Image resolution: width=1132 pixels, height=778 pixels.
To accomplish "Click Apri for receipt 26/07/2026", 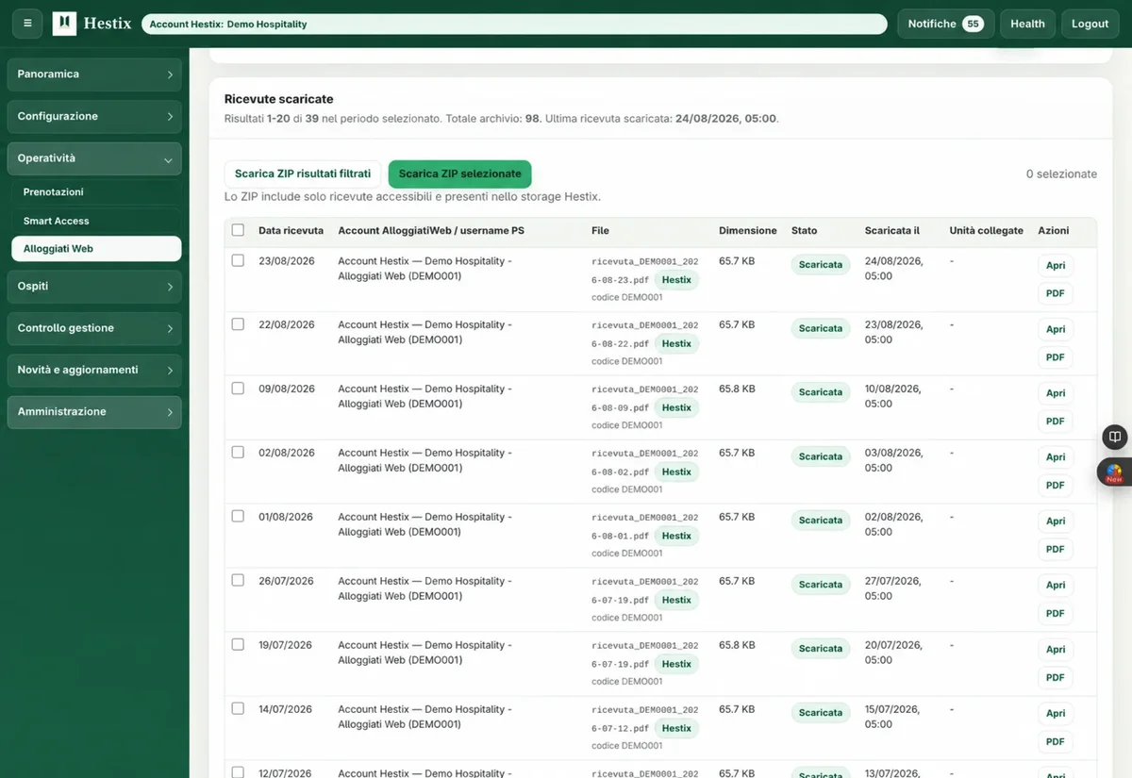I will pos(1056,586).
